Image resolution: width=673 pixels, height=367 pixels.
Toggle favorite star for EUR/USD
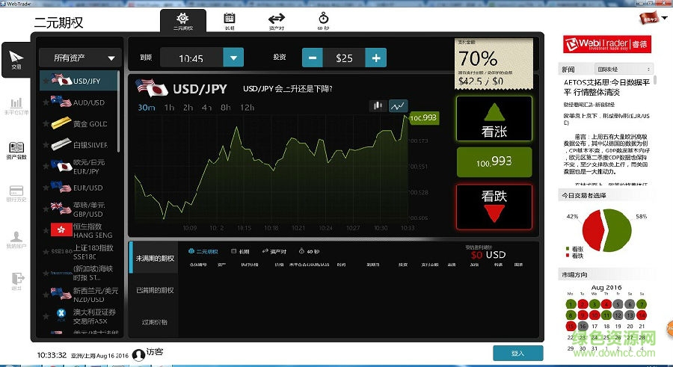point(46,188)
